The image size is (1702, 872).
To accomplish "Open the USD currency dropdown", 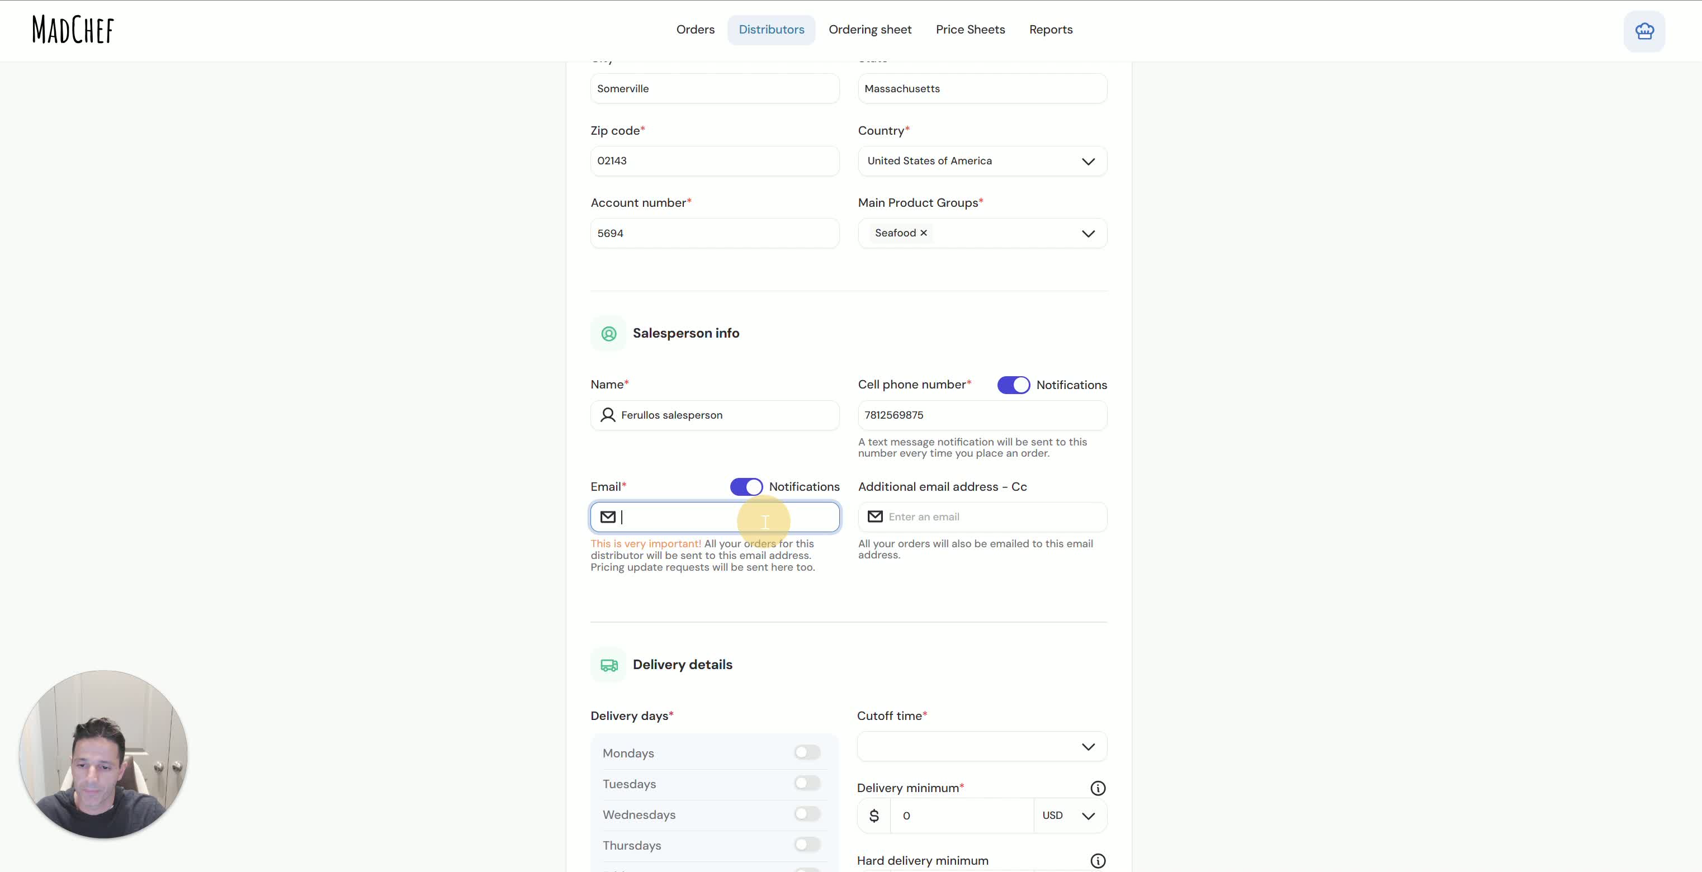I will pyautogui.click(x=1070, y=816).
